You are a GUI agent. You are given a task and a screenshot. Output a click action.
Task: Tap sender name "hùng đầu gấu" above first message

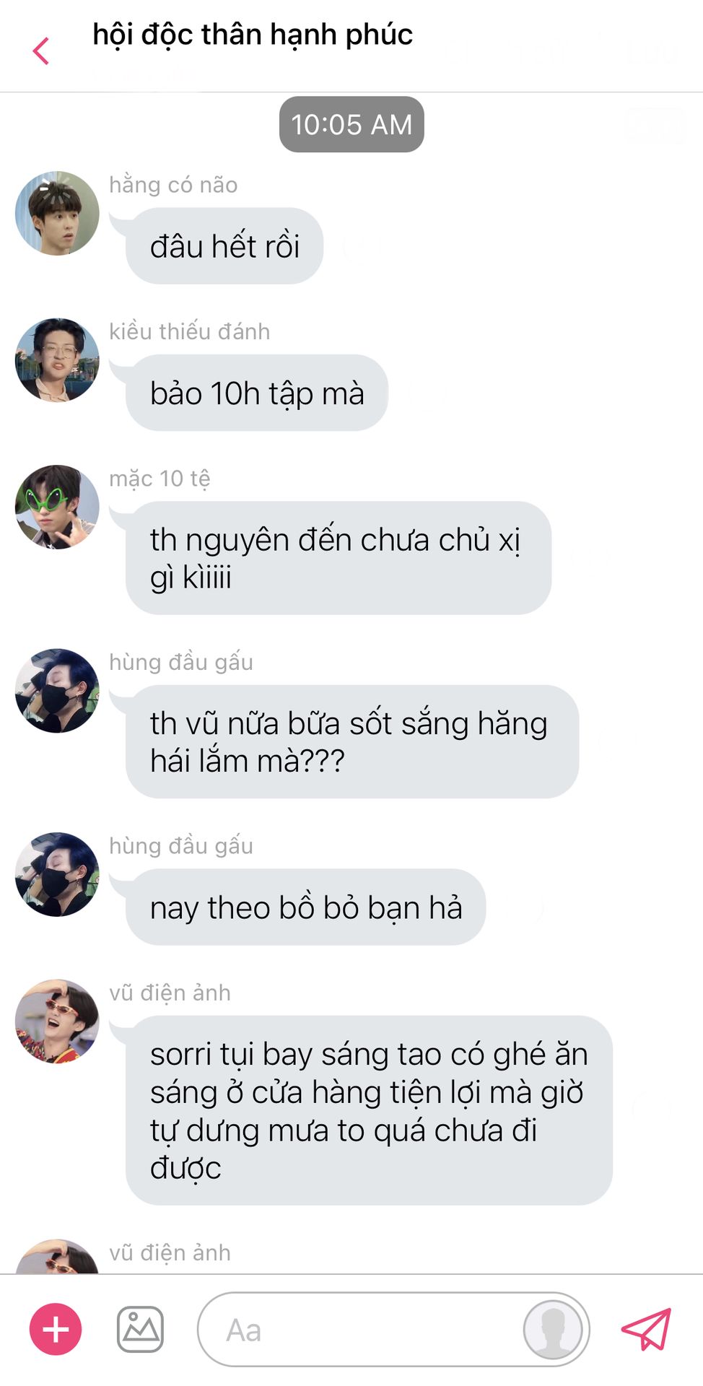pos(181,662)
